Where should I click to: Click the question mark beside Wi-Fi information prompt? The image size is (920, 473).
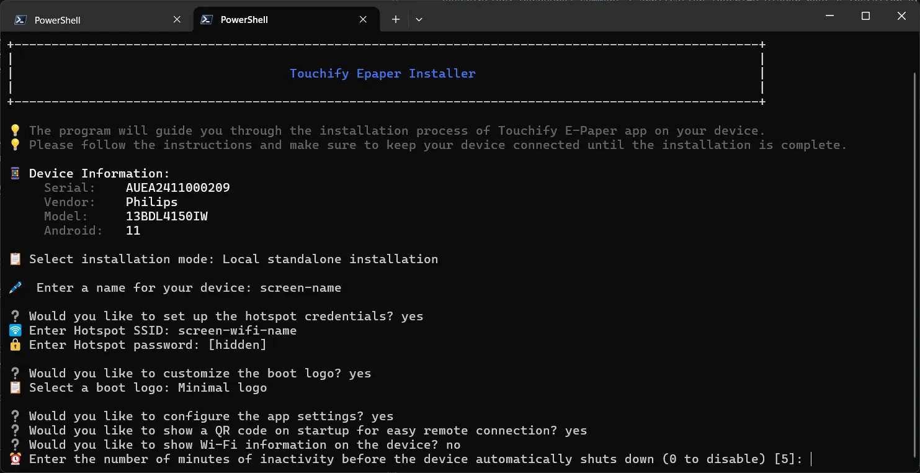coord(16,444)
